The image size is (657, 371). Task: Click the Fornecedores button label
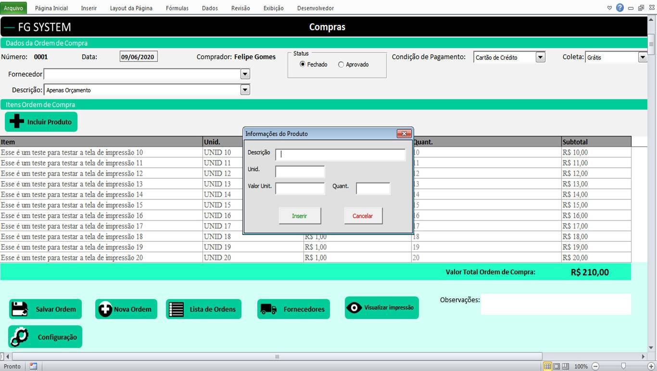[x=304, y=309]
